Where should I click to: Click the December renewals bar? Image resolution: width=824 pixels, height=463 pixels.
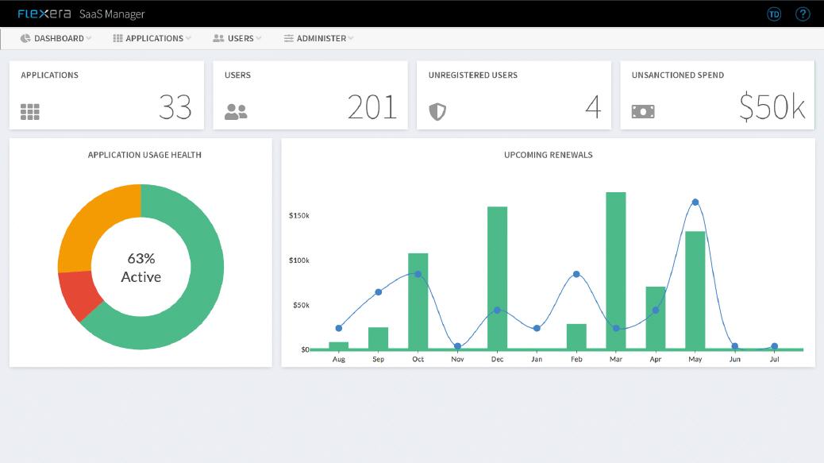point(497,277)
